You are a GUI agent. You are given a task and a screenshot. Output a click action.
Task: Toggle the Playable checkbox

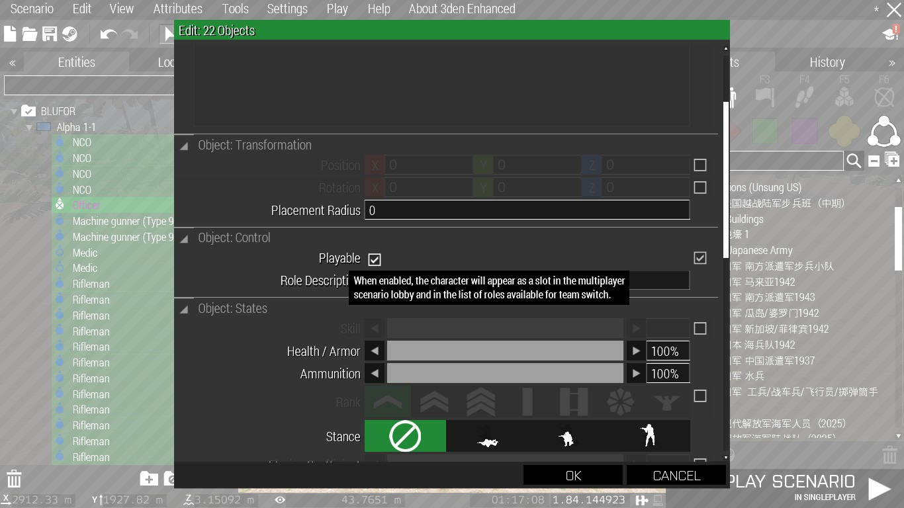click(x=375, y=259)
